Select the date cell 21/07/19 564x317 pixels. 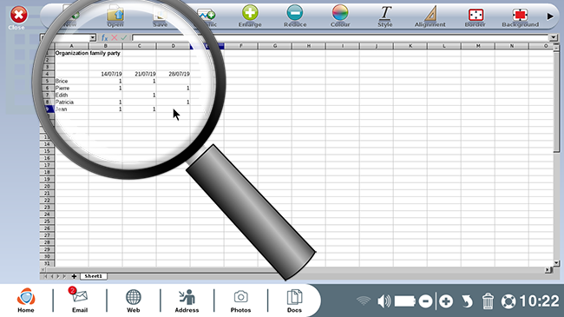click(x=145, y=74)
